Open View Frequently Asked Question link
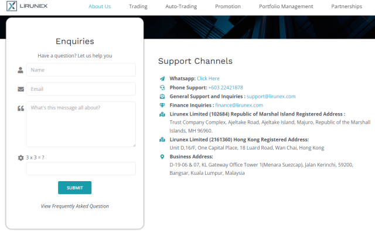The height and width of the screenshot is (231, 375). pos(74,206)
